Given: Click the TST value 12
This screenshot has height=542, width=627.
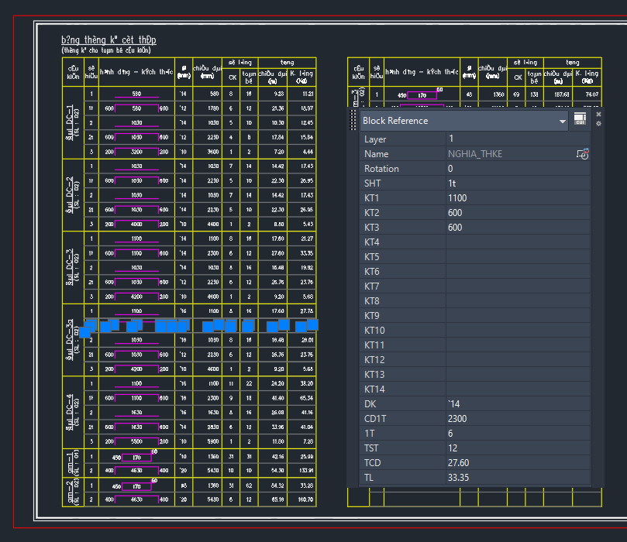Looking at the screenshot, I should click(517, 448).
